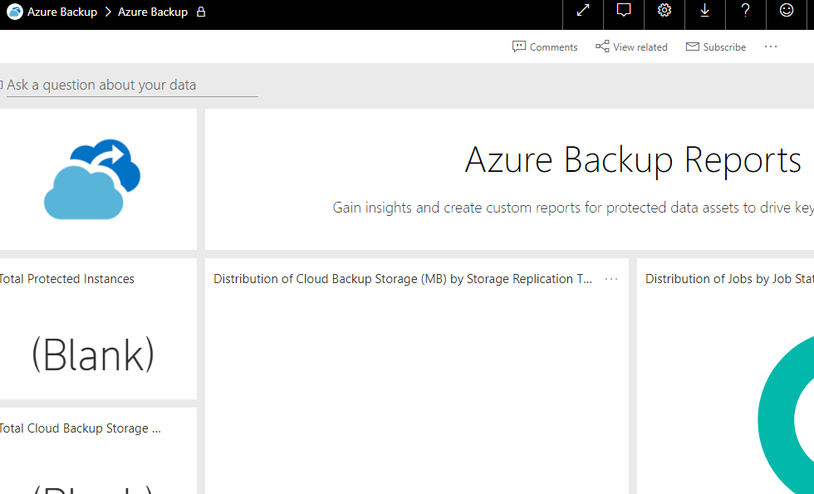Screen dimensions: 814x494
Task: Click the download arrow icon
Action: (x=705, y=11)
